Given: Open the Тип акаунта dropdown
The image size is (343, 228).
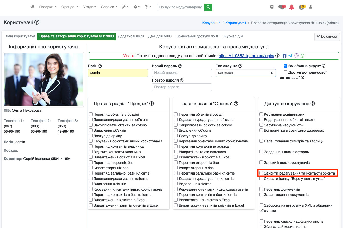Looking at the screenshot, I should [246, 73].
